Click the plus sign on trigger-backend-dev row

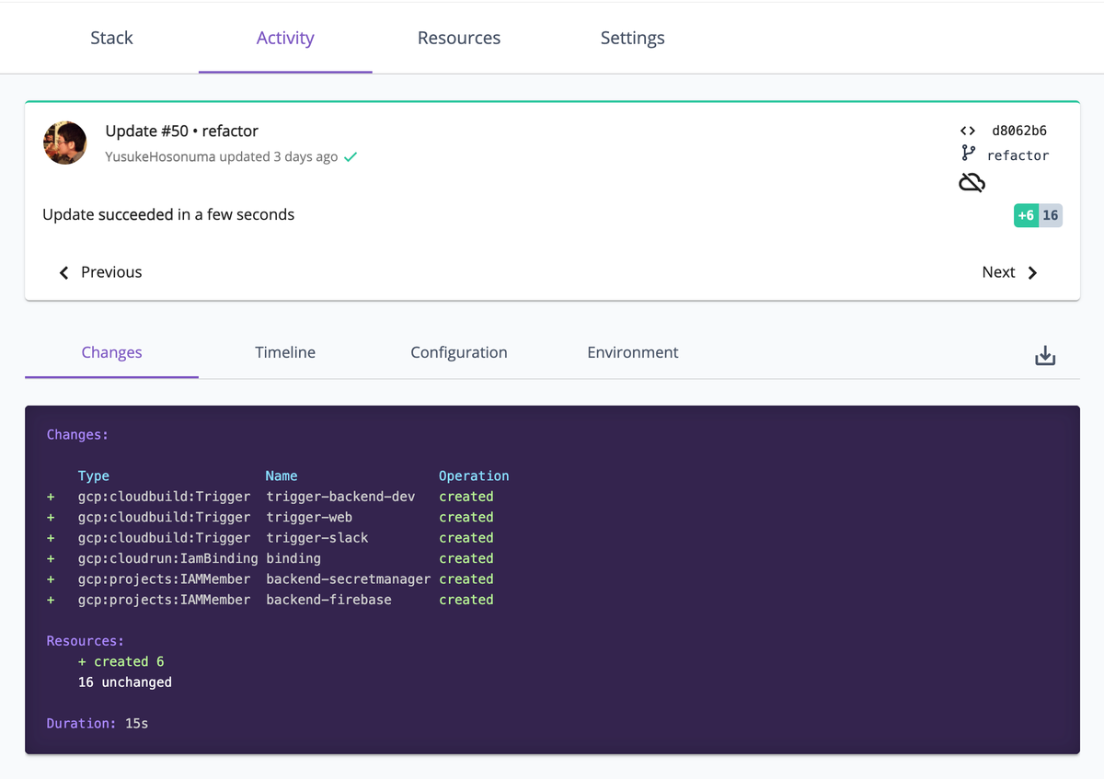point(51,497)
